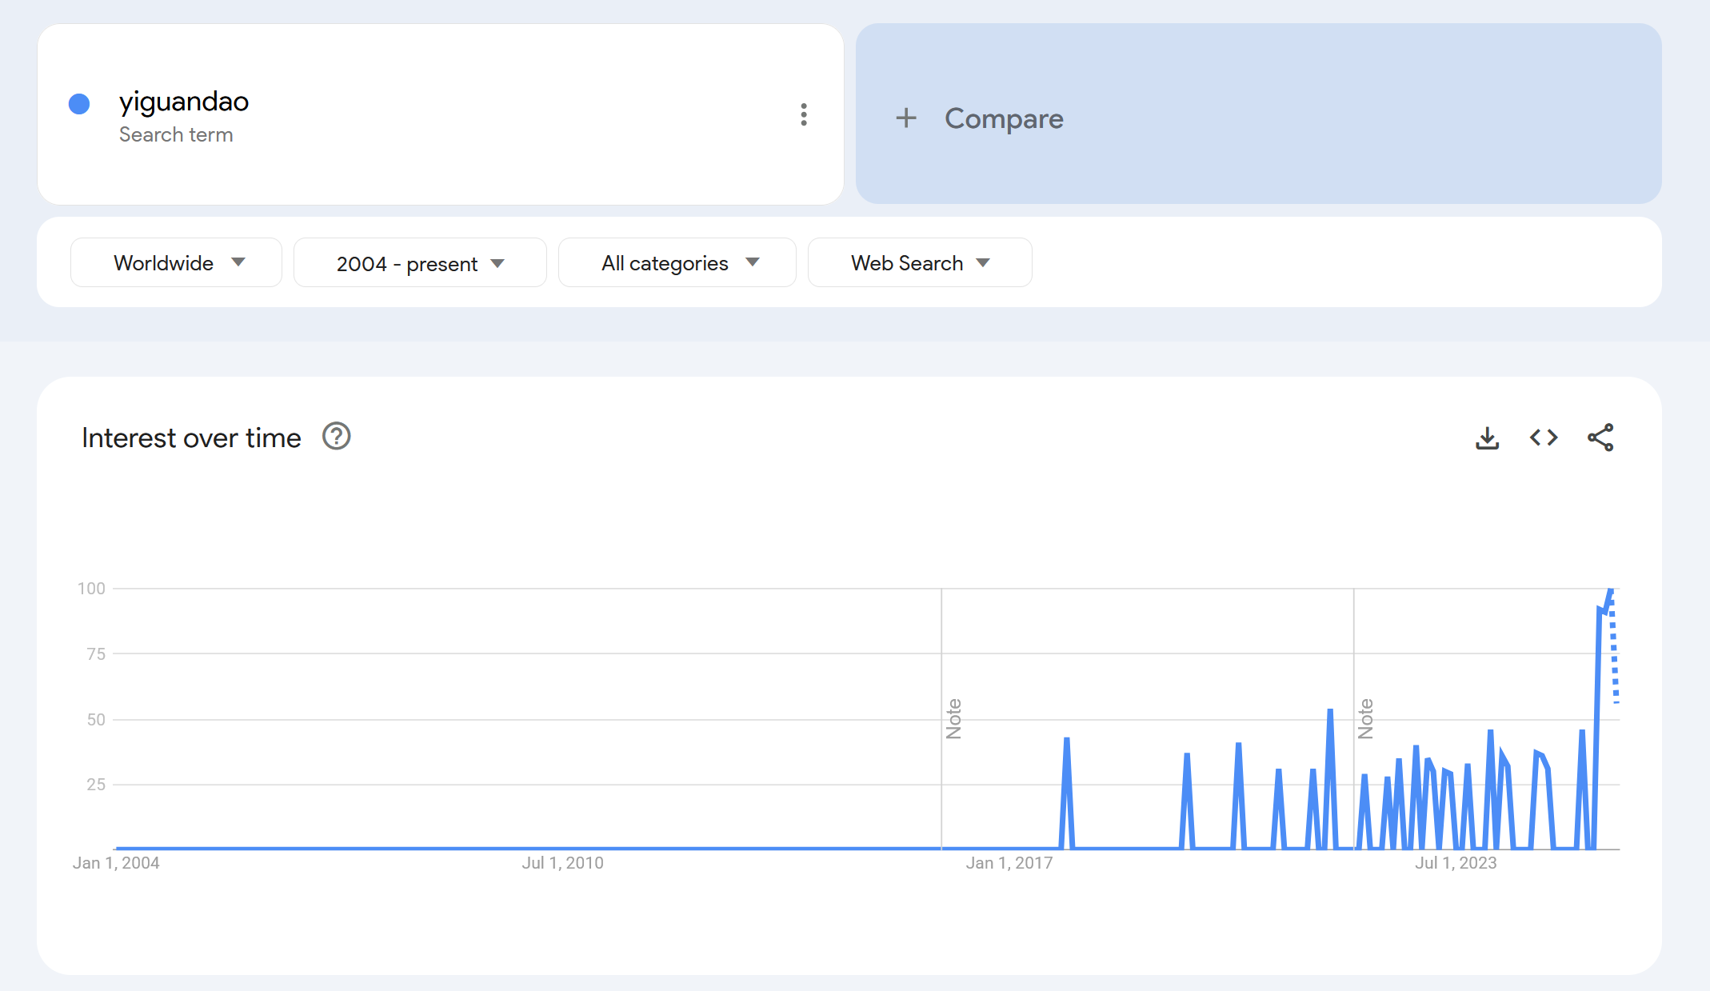
Task: Click the blue dot next to yiguandao
Action: (x=79, y=104)
